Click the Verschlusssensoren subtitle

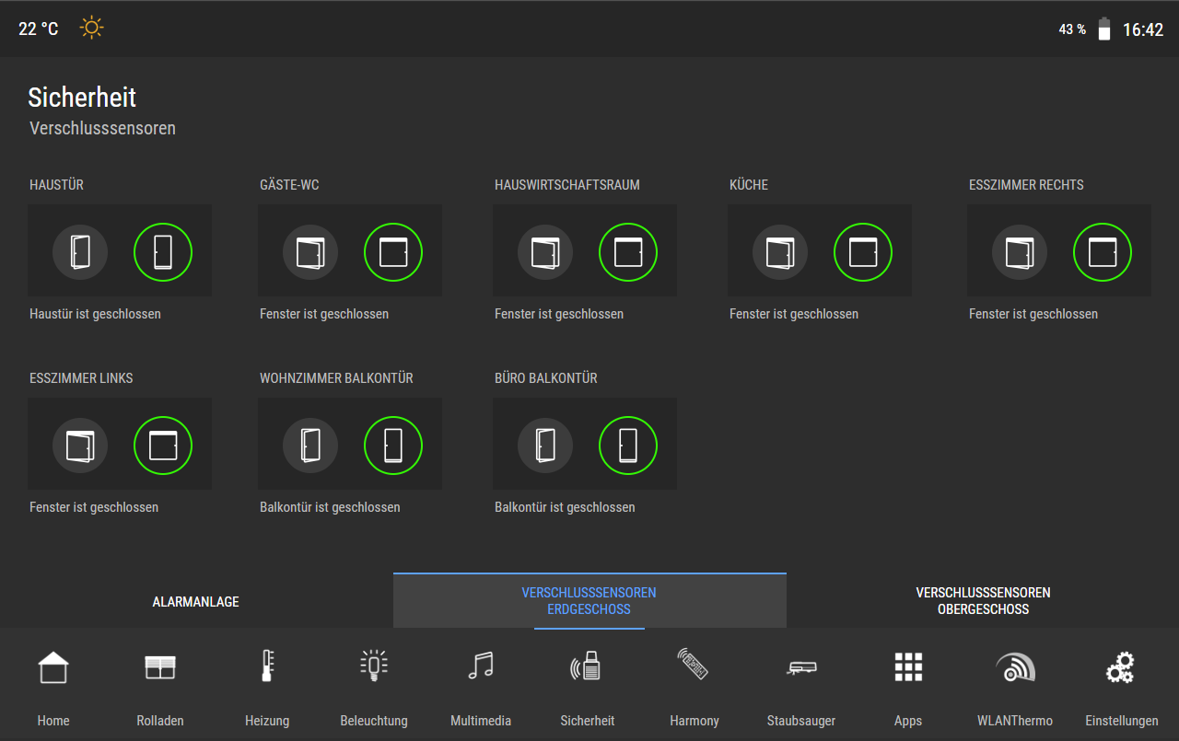click(102, 128)
